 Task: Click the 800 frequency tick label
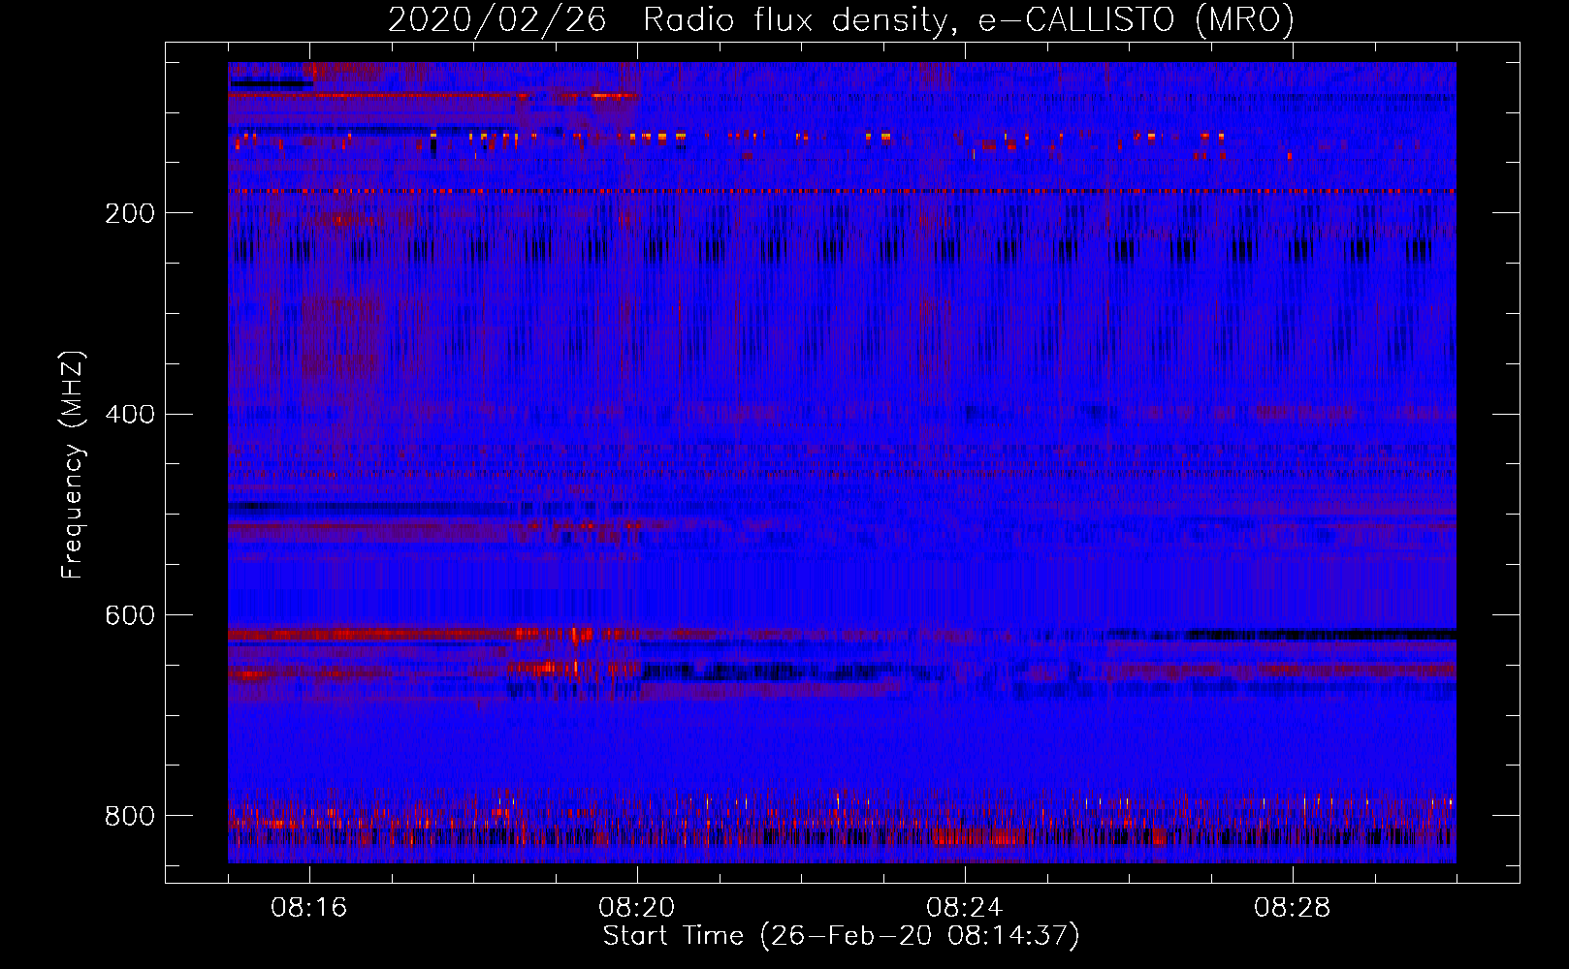coord(130,816)
